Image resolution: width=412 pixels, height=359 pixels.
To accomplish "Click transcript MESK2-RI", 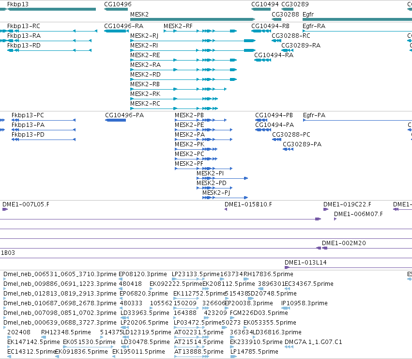I will click(144, 46).
